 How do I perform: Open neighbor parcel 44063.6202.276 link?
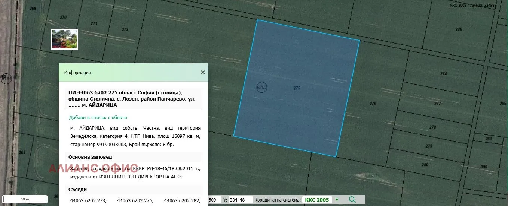(135, 201)
